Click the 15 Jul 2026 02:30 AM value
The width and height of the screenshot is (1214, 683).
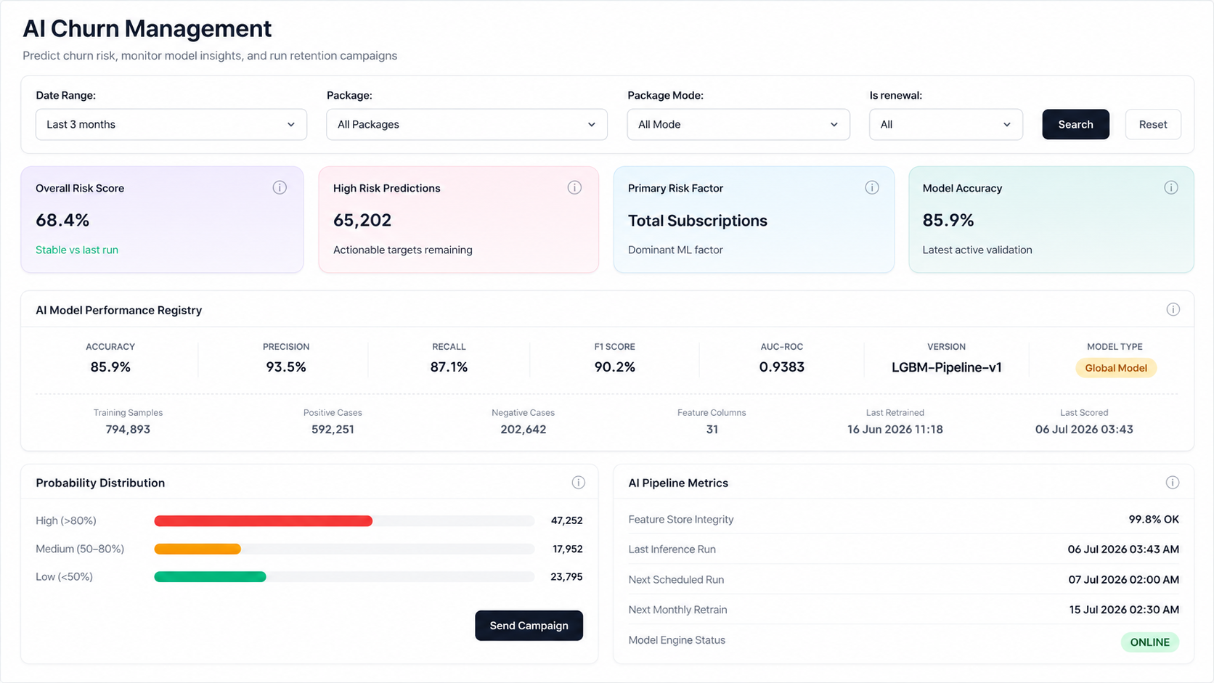coord(1124,610)
